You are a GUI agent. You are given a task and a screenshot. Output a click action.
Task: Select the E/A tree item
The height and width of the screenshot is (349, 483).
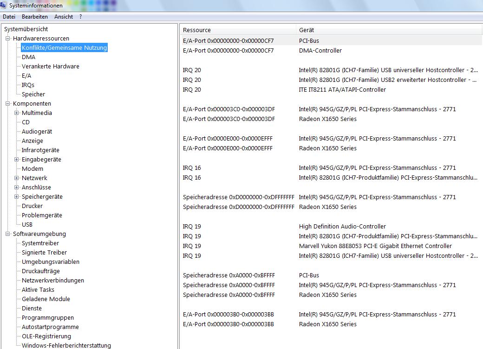point(26,75)
